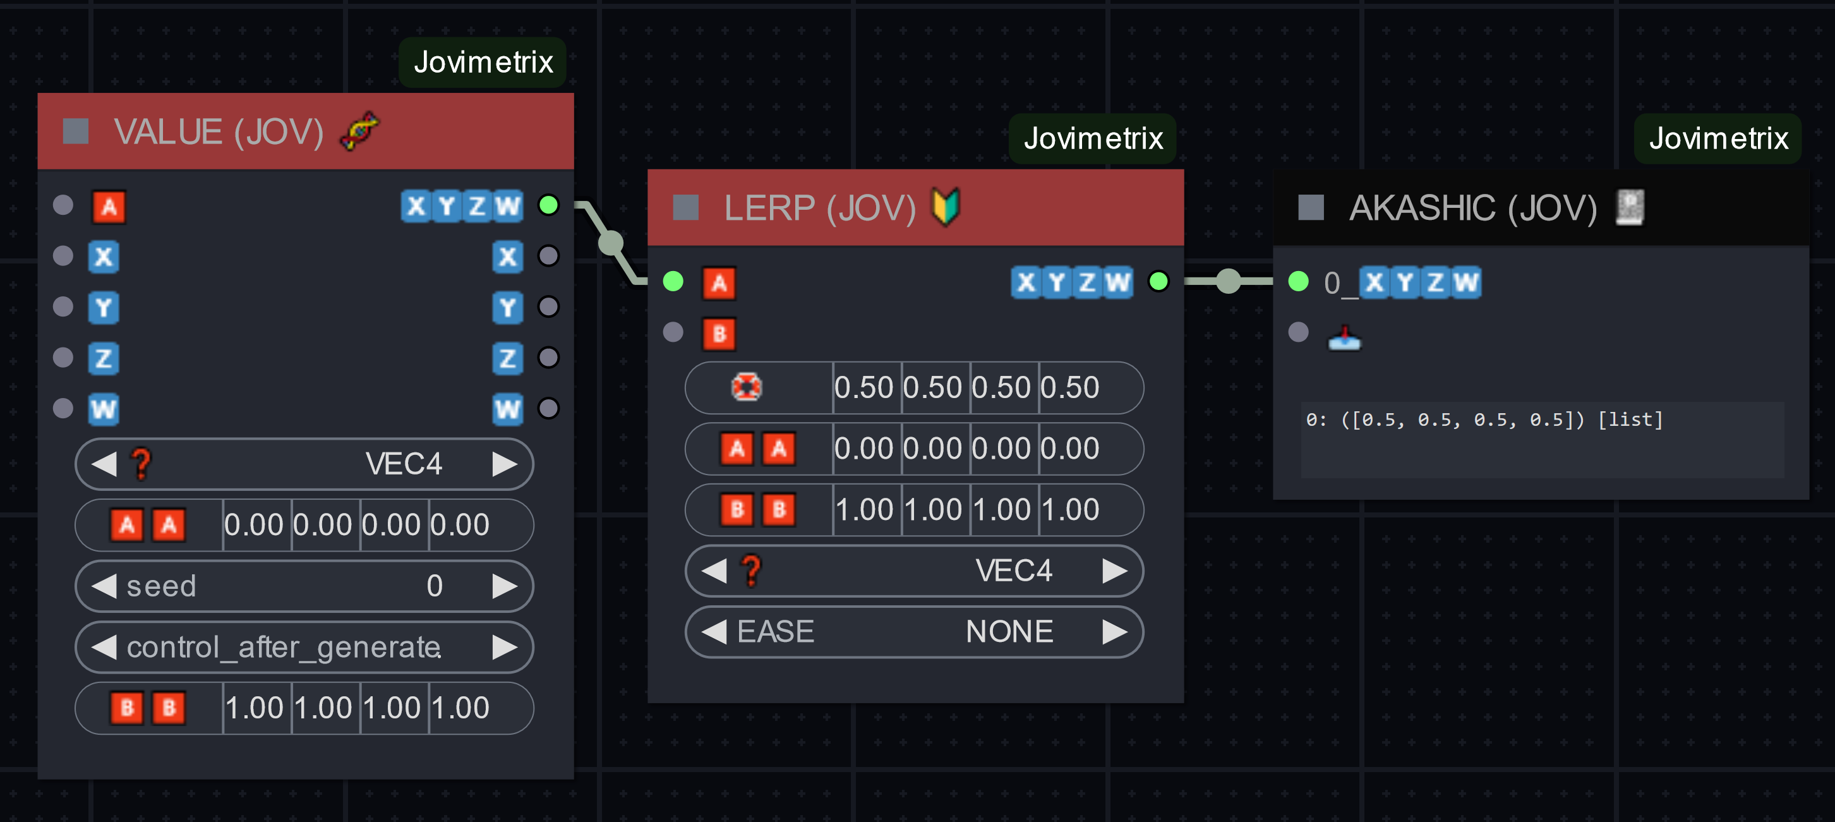Collapse the VALUE (JOV) node via its square toggle
1835x822 pixels.
point(76,131)
